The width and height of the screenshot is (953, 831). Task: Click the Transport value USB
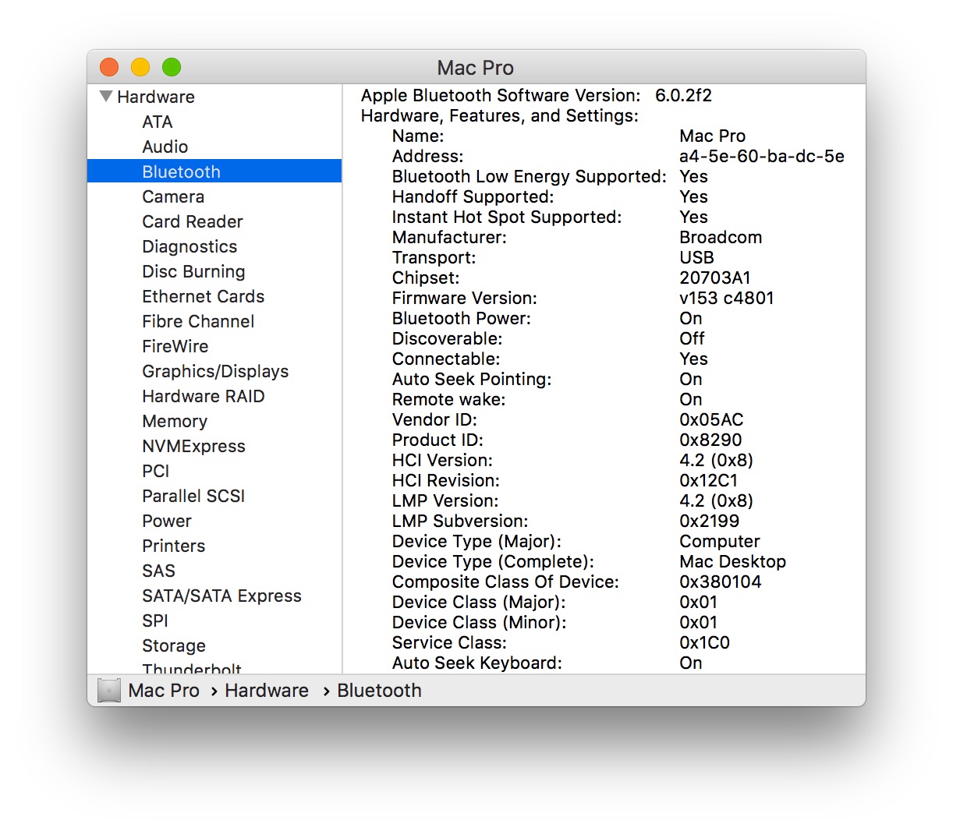(696, 257)
